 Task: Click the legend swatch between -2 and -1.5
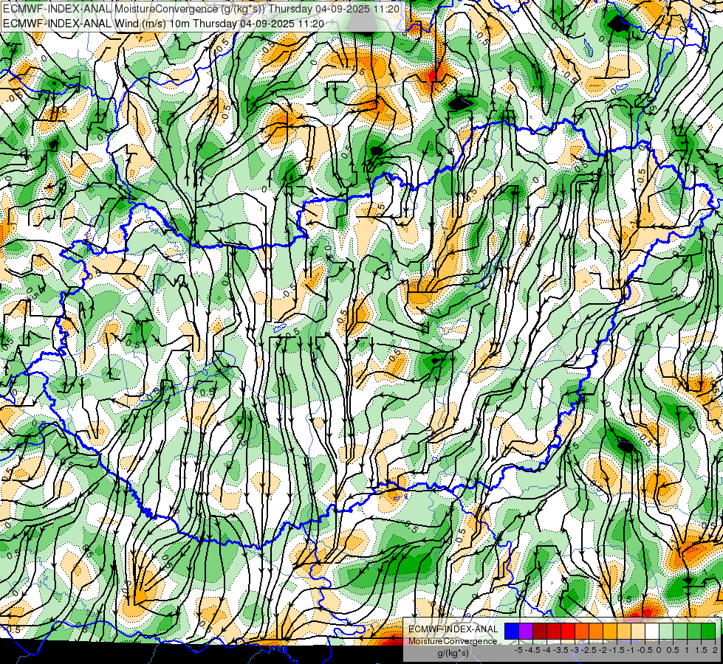pos(610,631)
